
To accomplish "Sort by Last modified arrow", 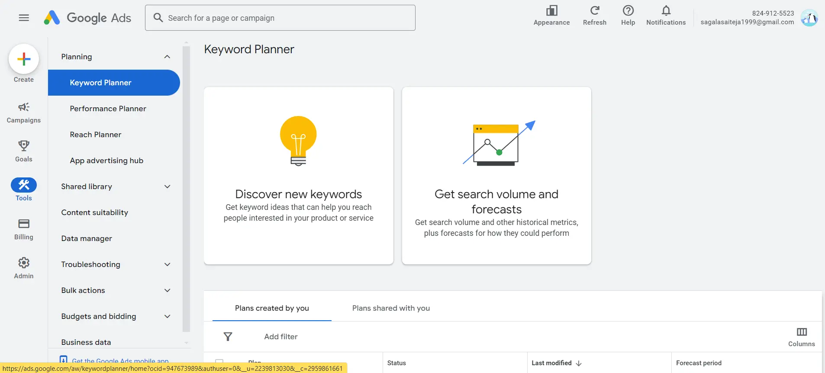I will (x=579, y=363).
